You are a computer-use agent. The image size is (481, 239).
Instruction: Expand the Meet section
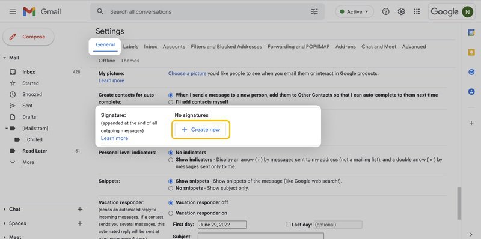(5, 237)
